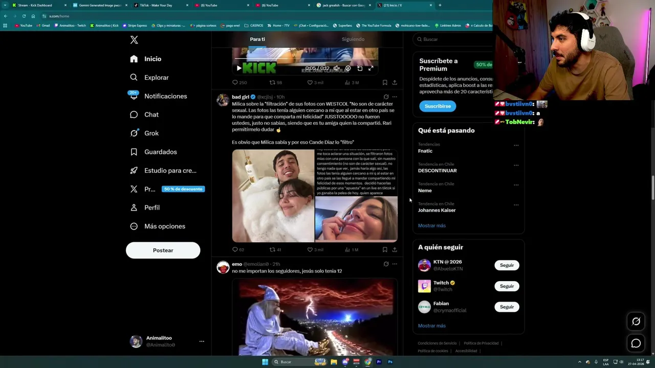
Task: Bookmark the video post
Action: (x=385, y=82)
